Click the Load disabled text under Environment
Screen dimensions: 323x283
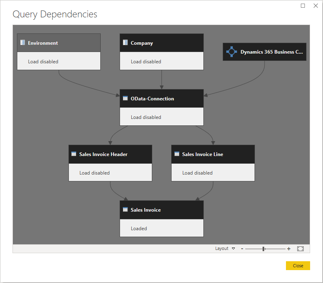pyautogui.click(x=43, y=62)
